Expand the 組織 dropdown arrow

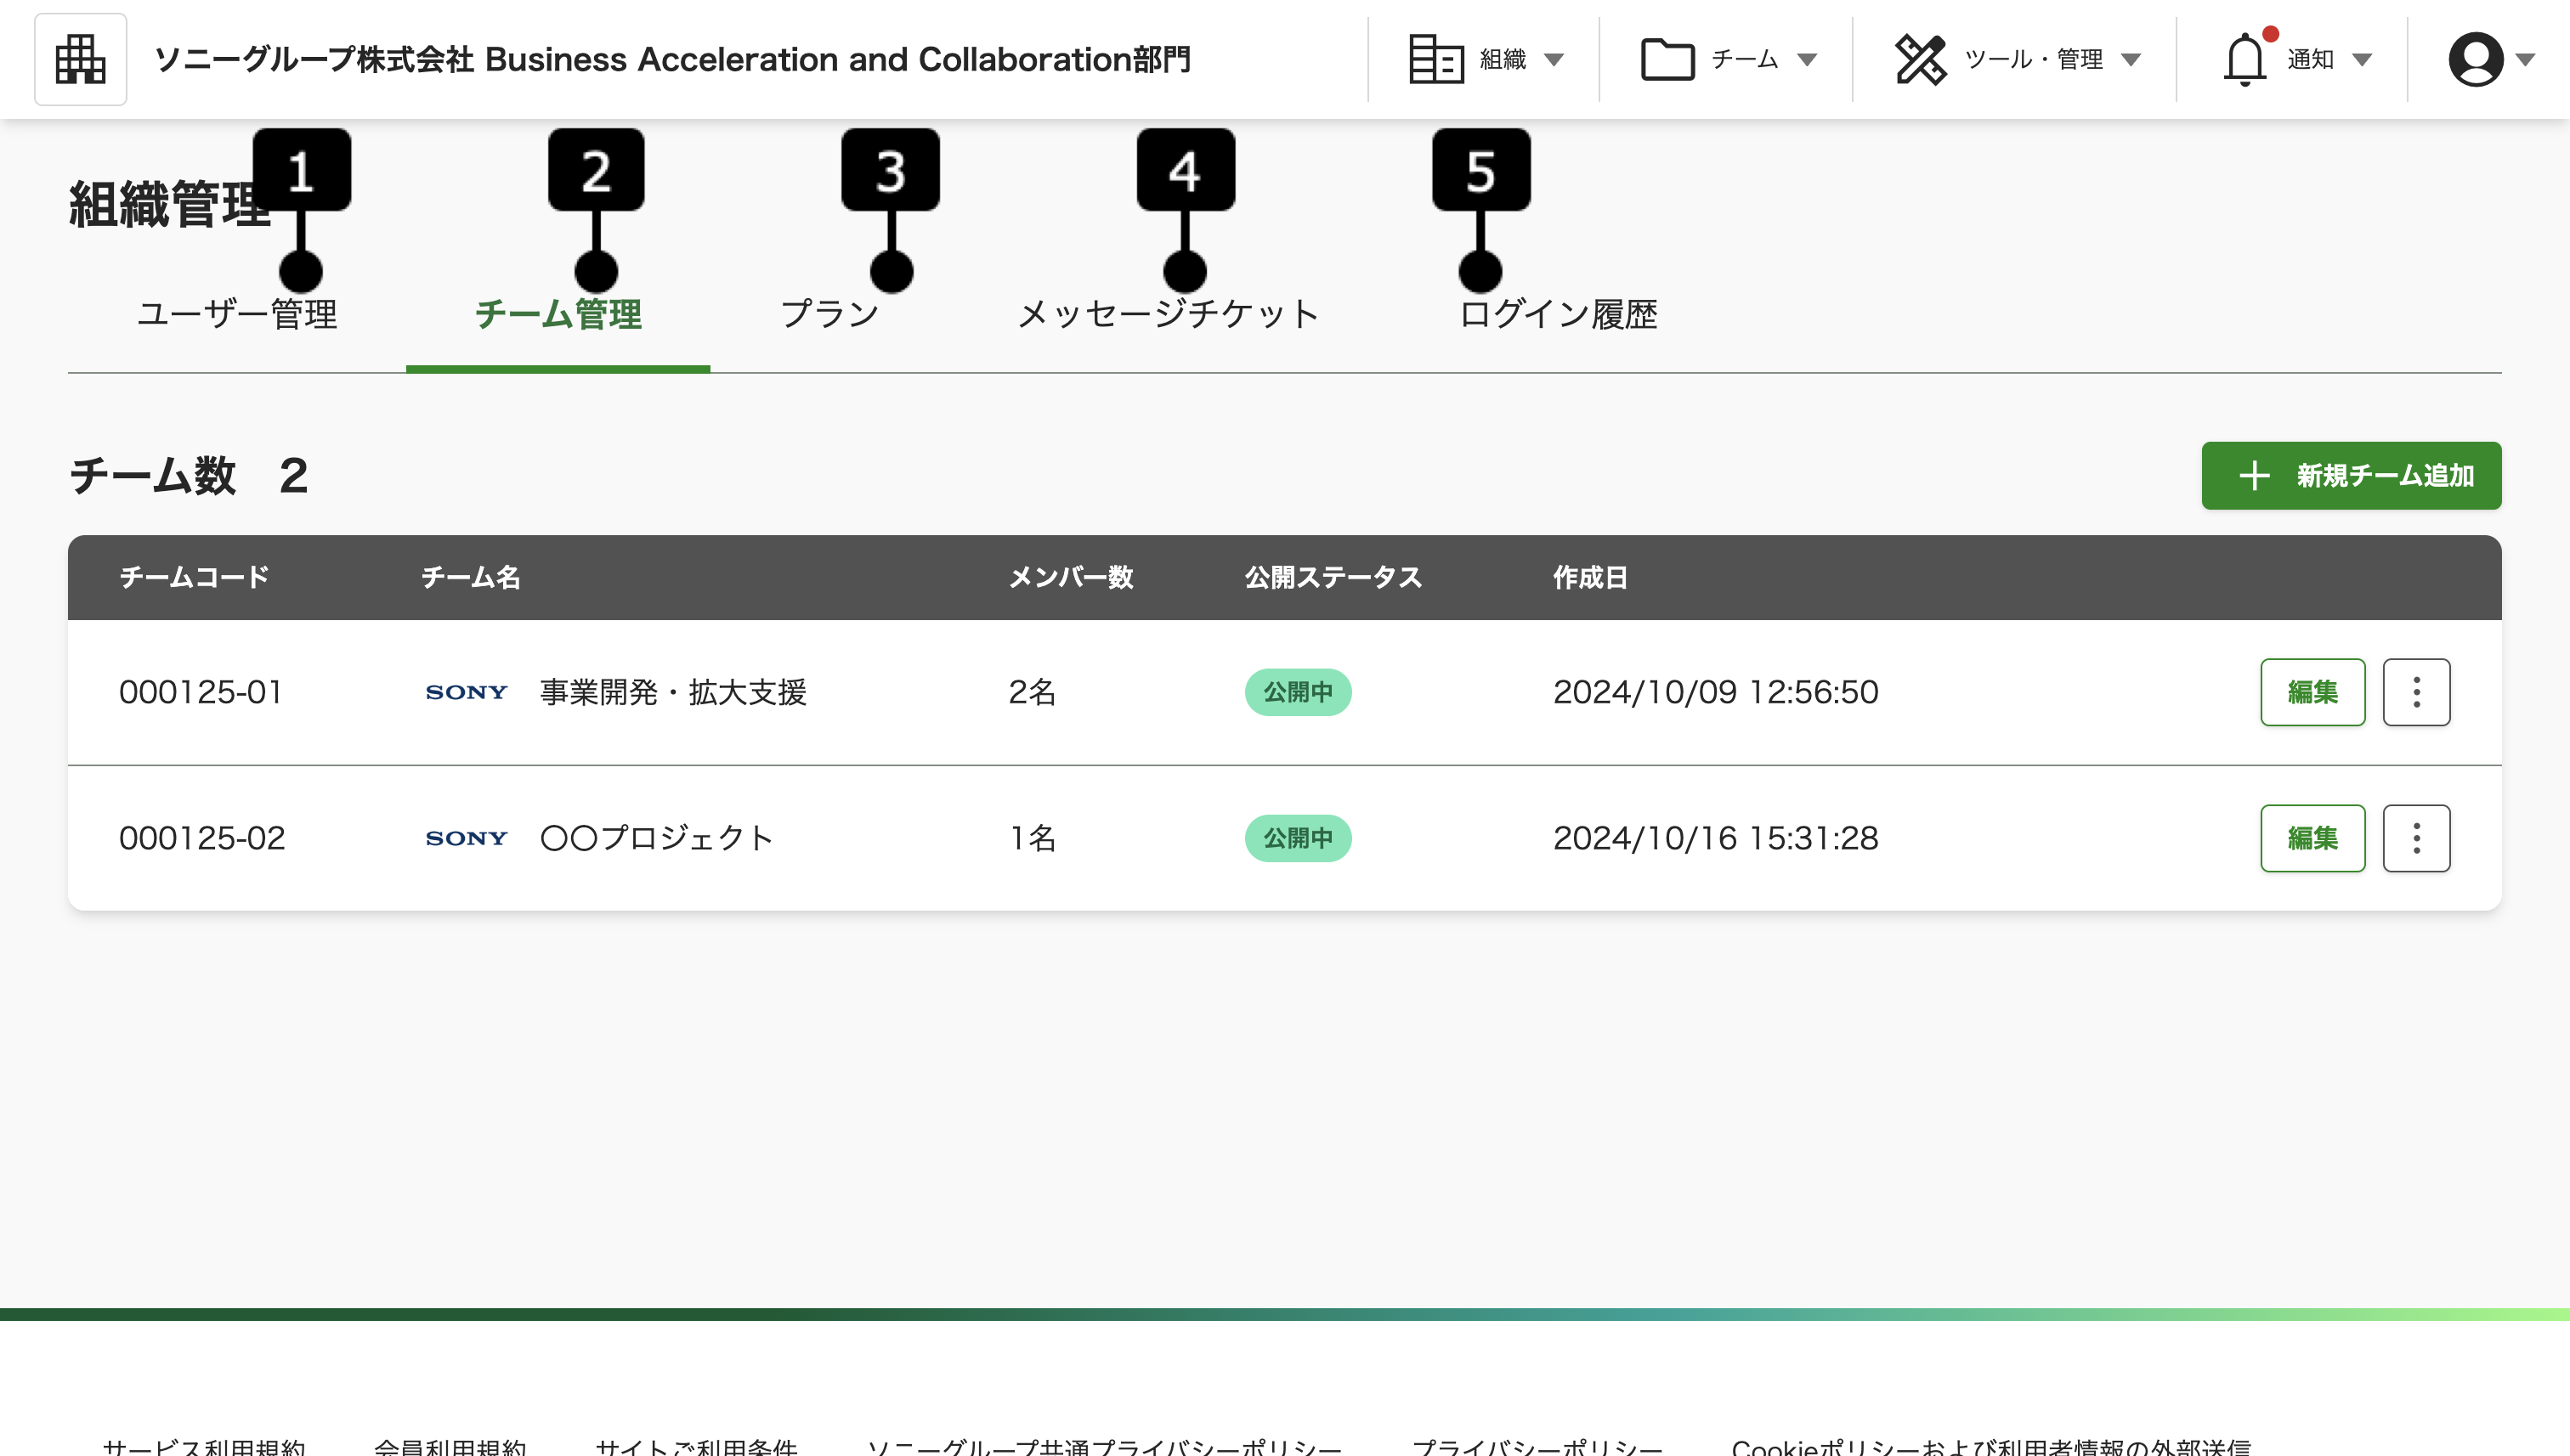tap(1554, 60)
